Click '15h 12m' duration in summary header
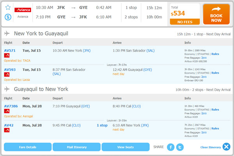Screen dimensions: 234x156 tap(154, 8)
